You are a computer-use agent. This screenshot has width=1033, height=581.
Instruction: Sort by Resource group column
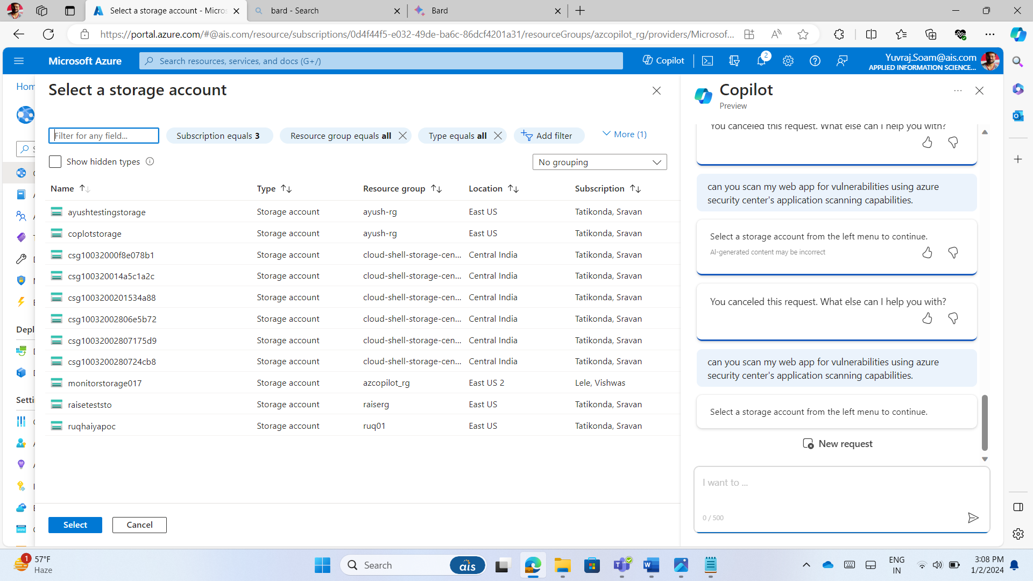(402, 189)
